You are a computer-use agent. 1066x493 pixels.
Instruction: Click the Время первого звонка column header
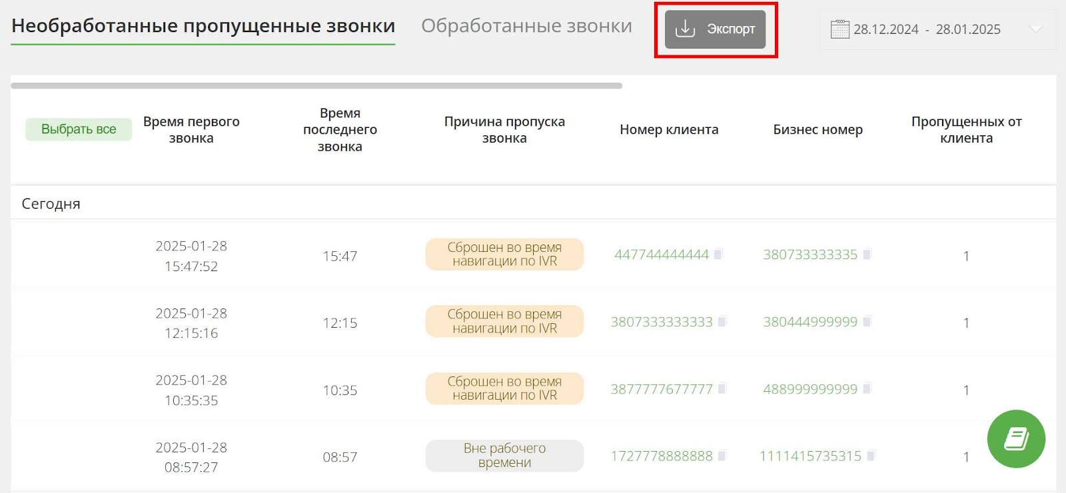pos(191,130)
